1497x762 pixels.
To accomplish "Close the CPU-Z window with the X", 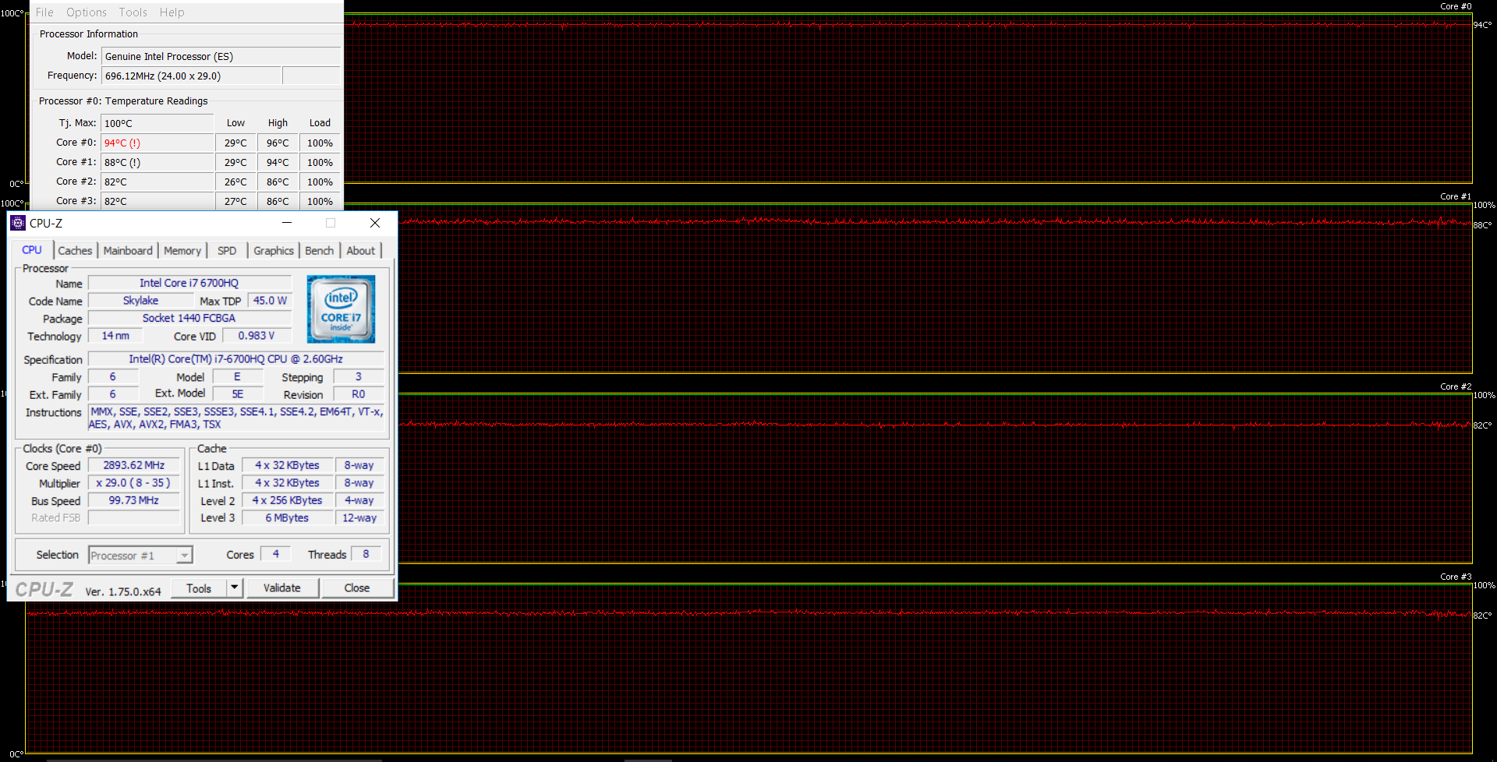I will (x=375, y=223).
